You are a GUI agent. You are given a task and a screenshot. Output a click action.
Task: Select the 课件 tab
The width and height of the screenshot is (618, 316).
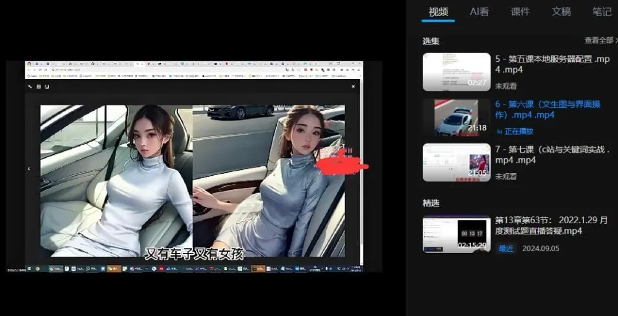click(x=520, y=12)
